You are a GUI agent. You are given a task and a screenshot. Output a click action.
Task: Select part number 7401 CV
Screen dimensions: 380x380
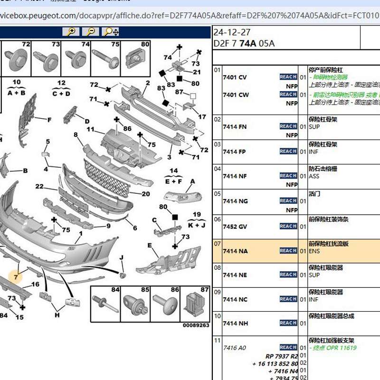coord(235,77)
